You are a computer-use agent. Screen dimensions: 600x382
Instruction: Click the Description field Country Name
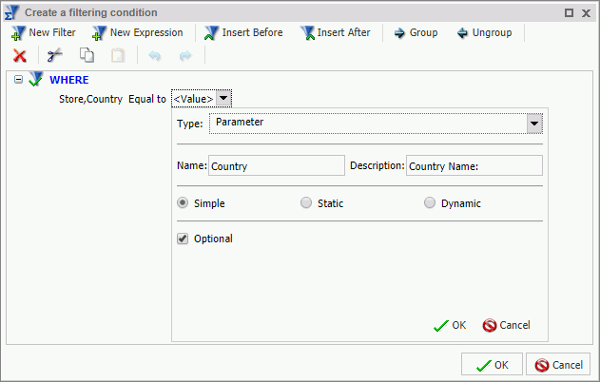coord(474,165)
